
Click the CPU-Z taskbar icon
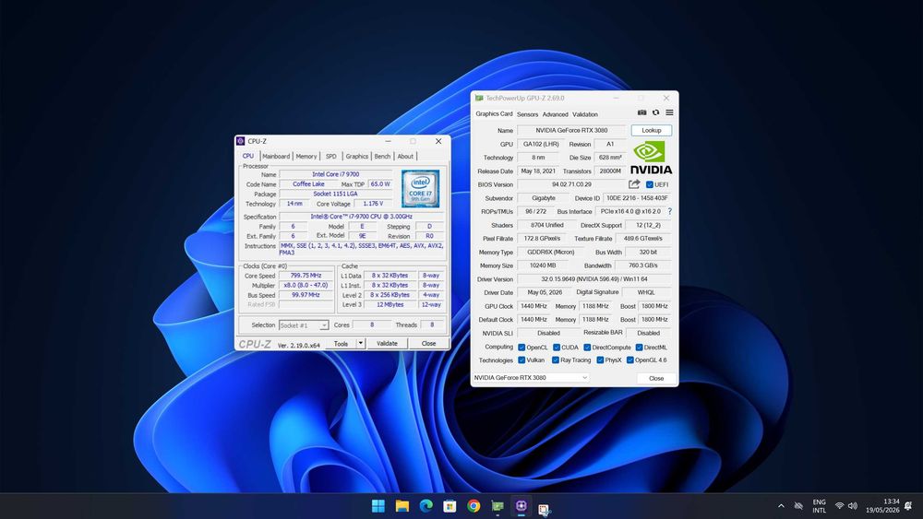point(521,506)
